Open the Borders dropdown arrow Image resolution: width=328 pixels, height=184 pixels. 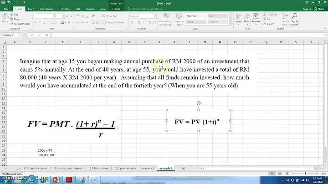tap(56, 22)
